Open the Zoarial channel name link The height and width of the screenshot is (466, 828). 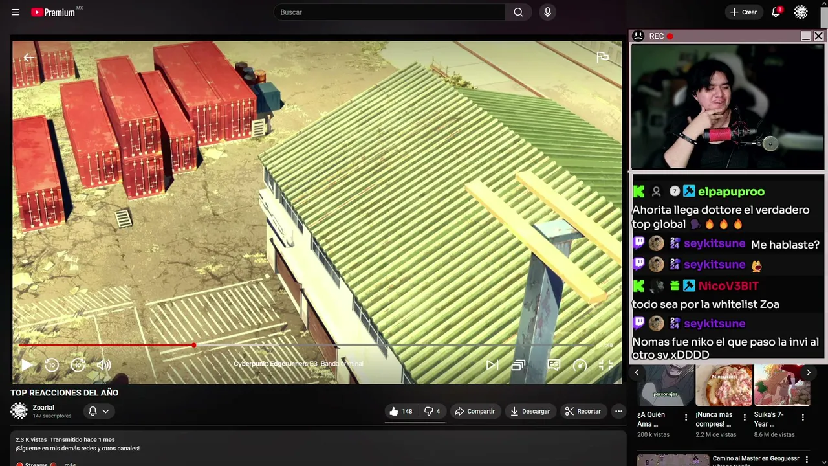43,408
